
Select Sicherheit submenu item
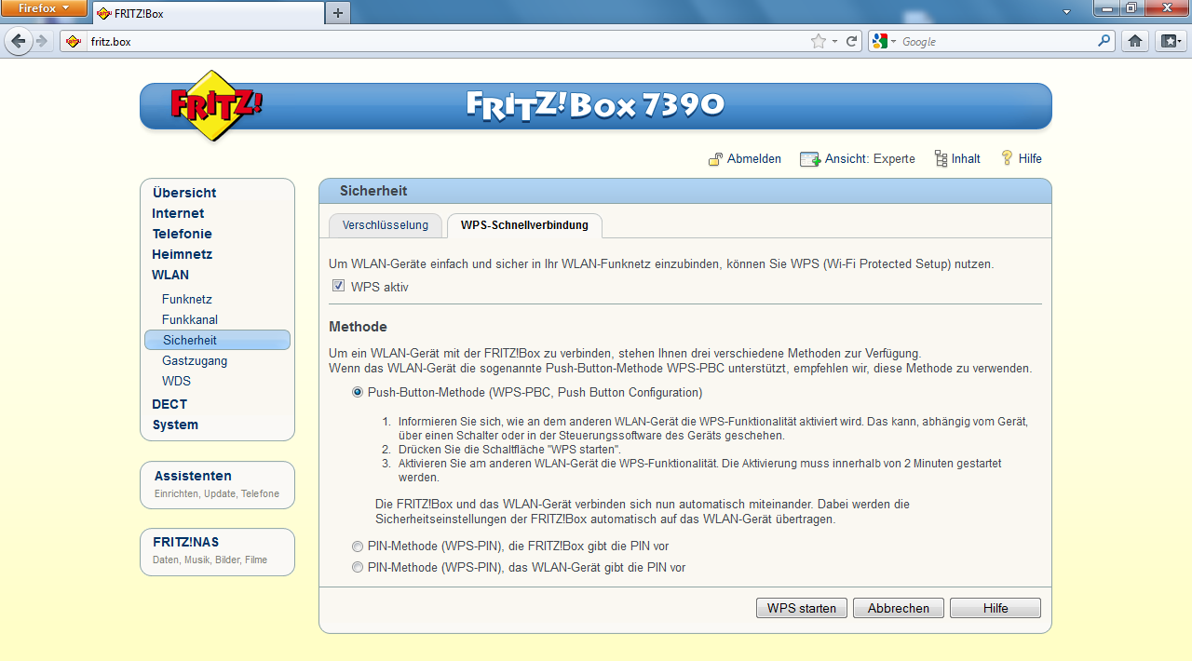click(217, 340)
